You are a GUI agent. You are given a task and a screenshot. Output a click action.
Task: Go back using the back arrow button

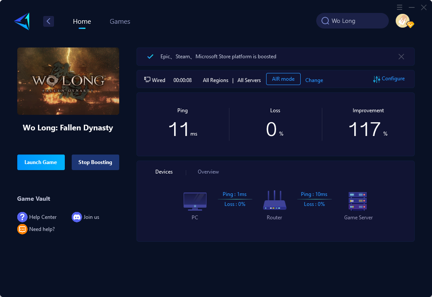coord(48,21)
